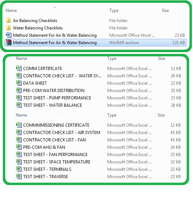This screenshot has height=218, width=193.
Task: Click Excel type cell of DATA SHEET row
Action: click(129, 83)
